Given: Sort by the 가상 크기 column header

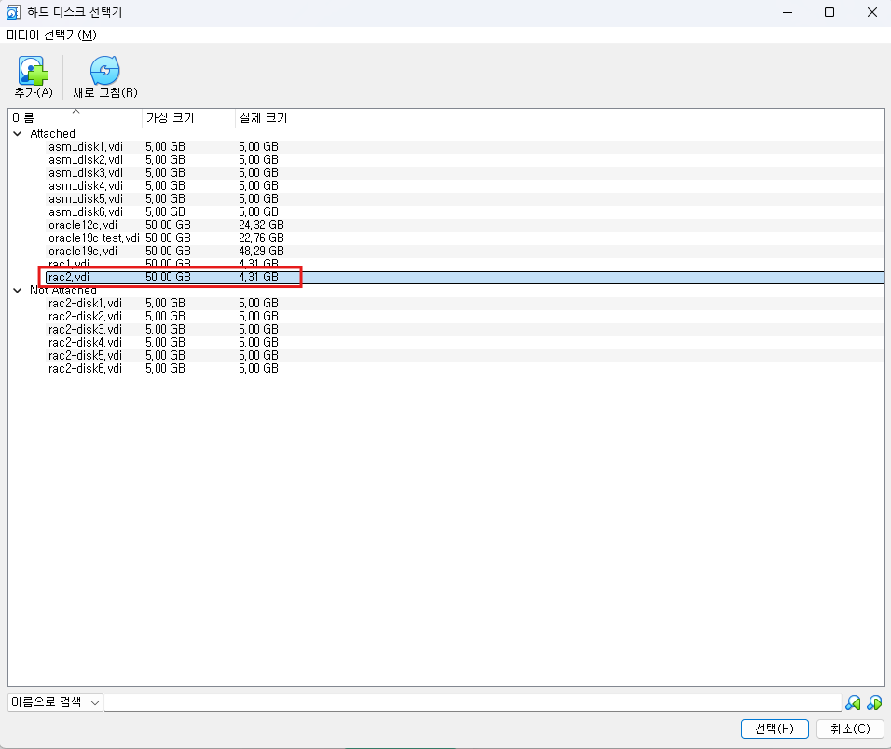Looking at the screenshot, I should 188,118.
